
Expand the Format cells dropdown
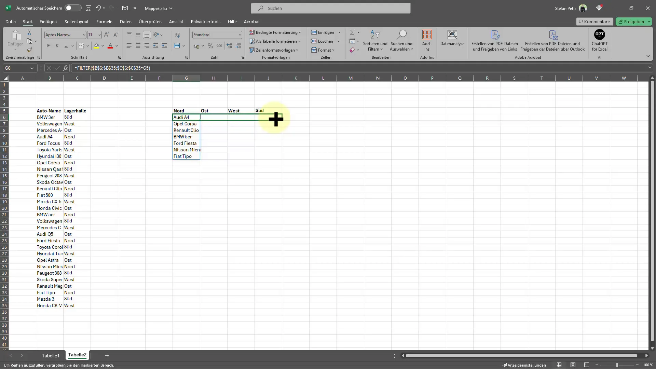point(323,50)
